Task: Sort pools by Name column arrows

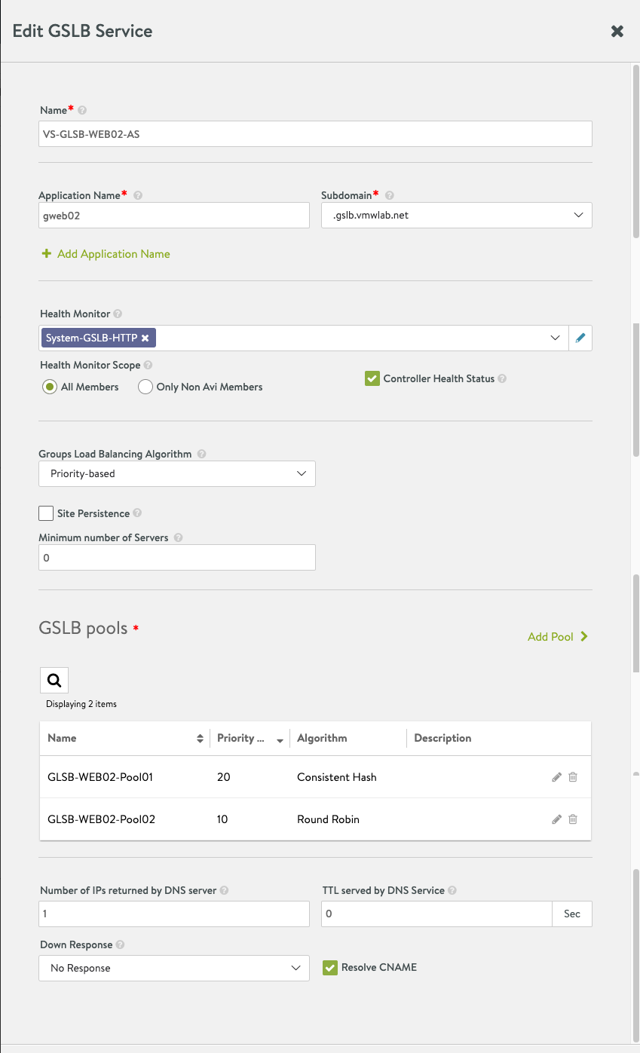Action: [x=200, y=739]
